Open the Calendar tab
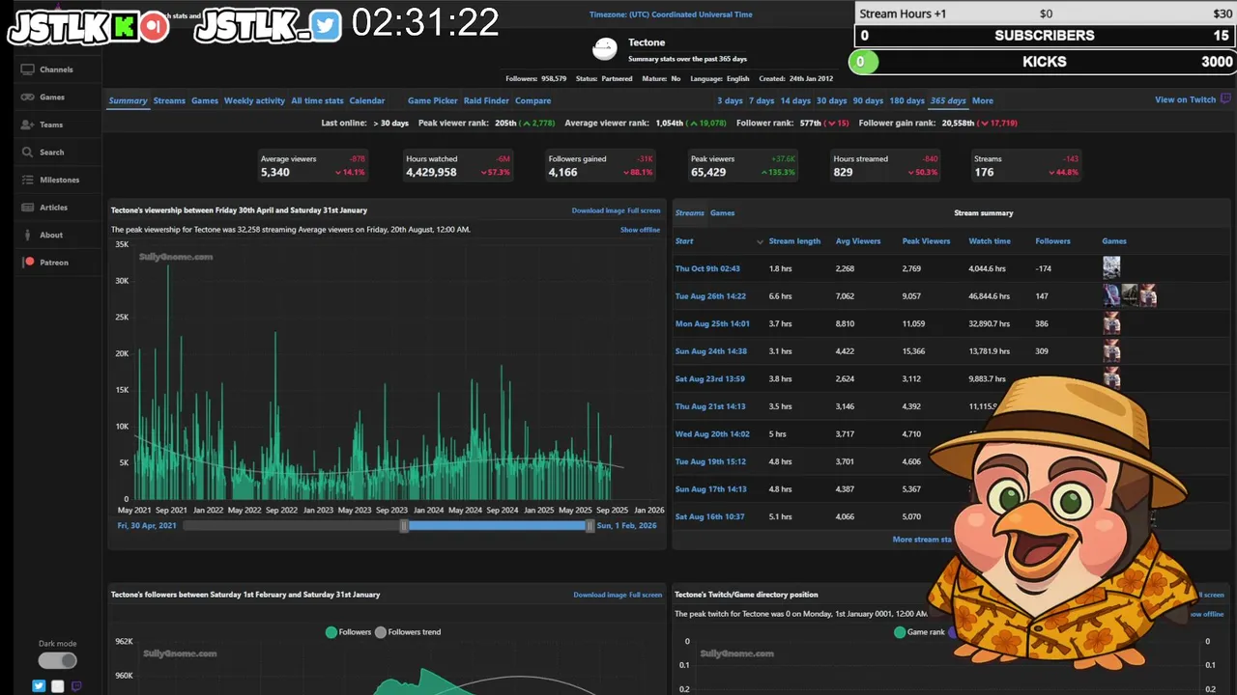1237x695 pixels. 367,100
